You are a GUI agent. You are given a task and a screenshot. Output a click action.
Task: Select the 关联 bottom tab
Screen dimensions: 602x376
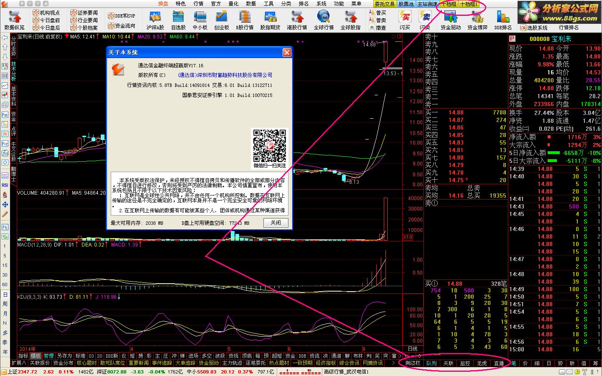(x=448, y=363)
